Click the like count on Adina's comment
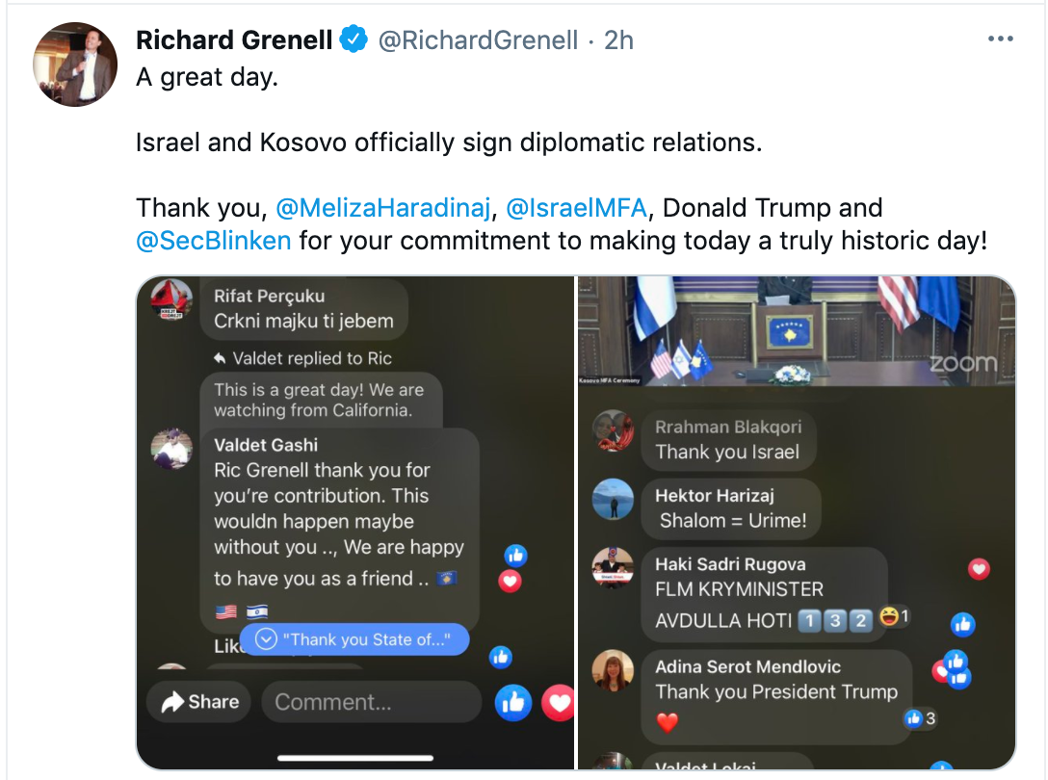1048x780 pixels. click(921, 718)
